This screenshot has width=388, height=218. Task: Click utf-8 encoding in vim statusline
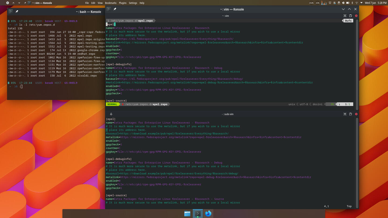[x=304, y=104]
